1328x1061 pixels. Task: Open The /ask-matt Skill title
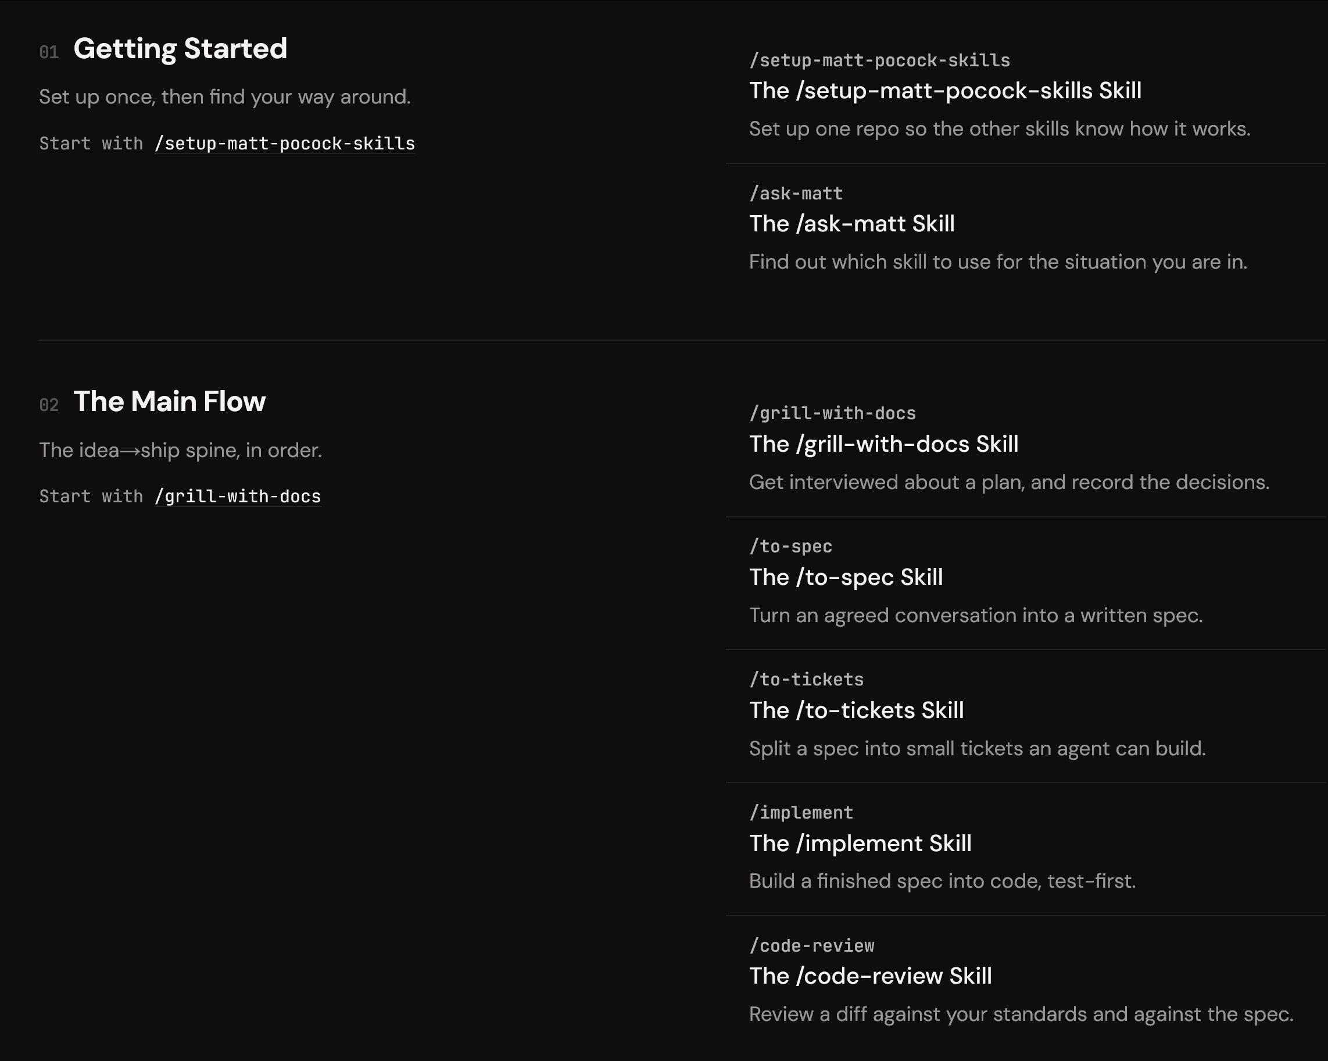coord(851,224)
